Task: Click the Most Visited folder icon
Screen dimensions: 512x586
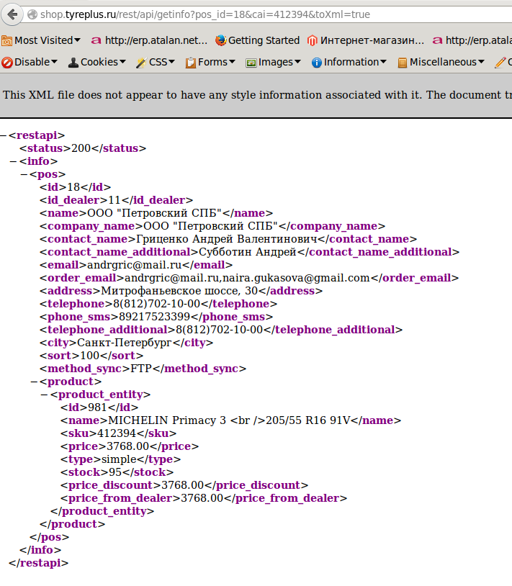Action: pos(6,41)
